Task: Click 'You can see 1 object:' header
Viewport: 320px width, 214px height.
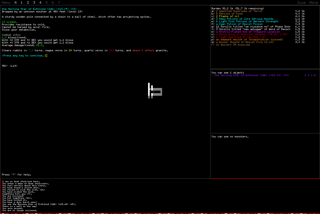Action: [x=228, y=73]
